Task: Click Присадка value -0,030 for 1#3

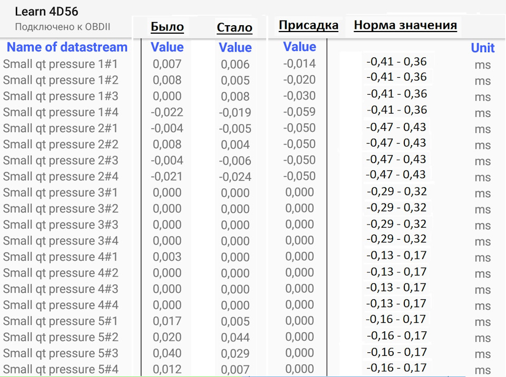Action: coord(299,96)
